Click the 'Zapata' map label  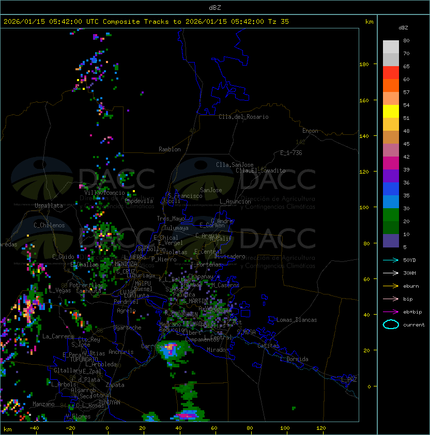click(115, 385)
